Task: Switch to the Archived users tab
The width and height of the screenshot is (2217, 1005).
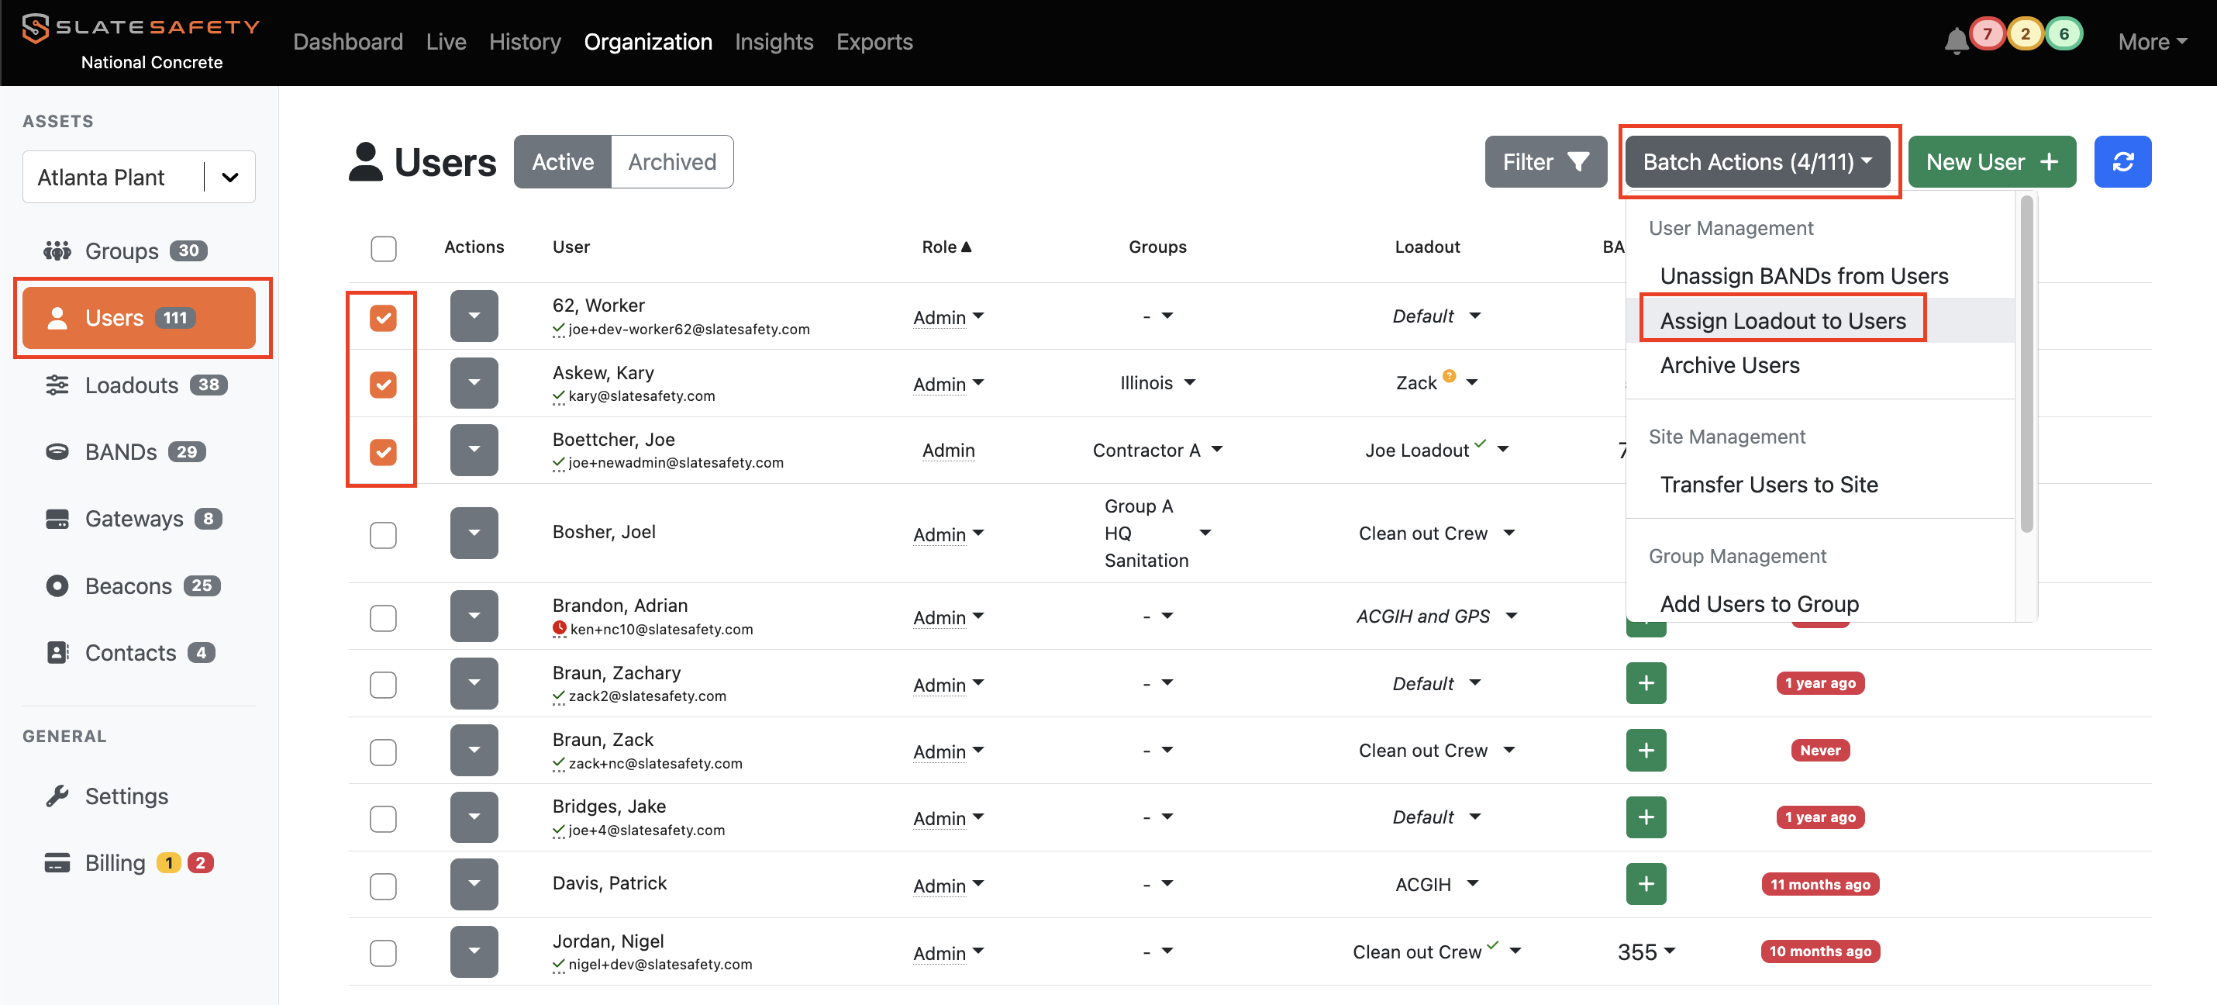Action: (671, 162)
